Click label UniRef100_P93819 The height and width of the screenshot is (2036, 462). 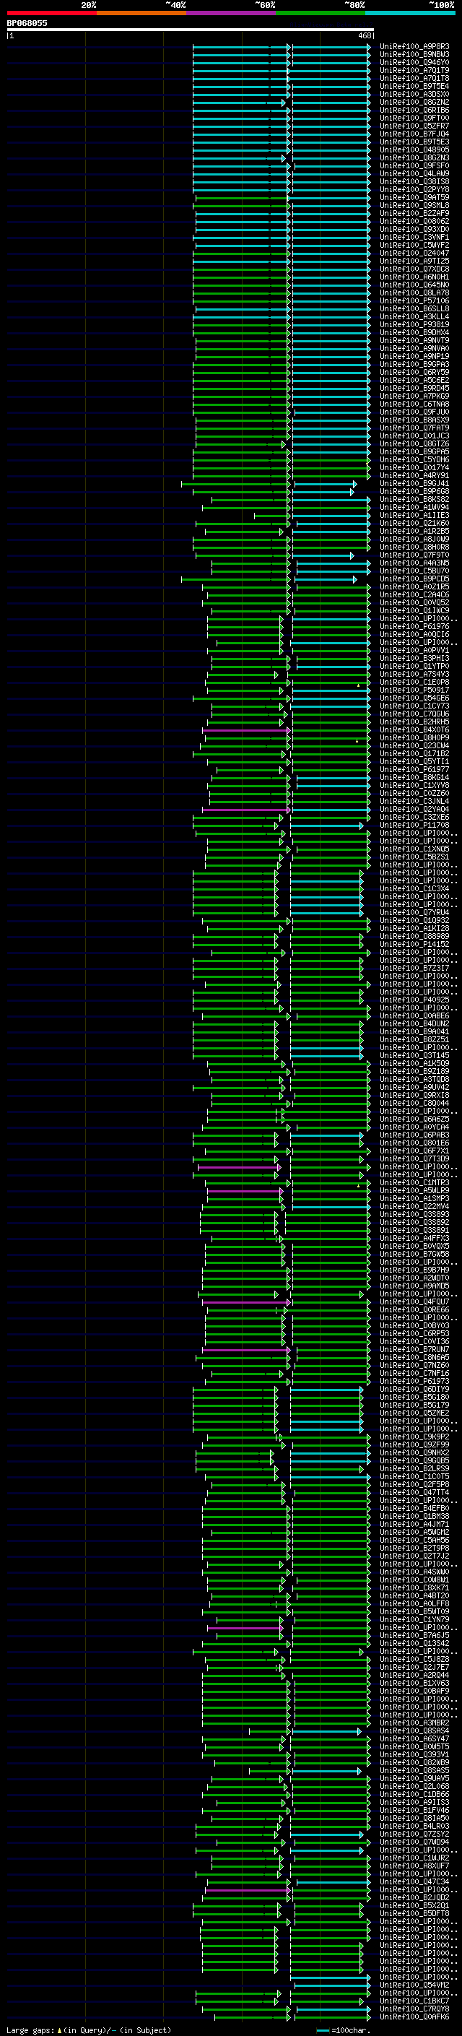[x=414, y=325]
